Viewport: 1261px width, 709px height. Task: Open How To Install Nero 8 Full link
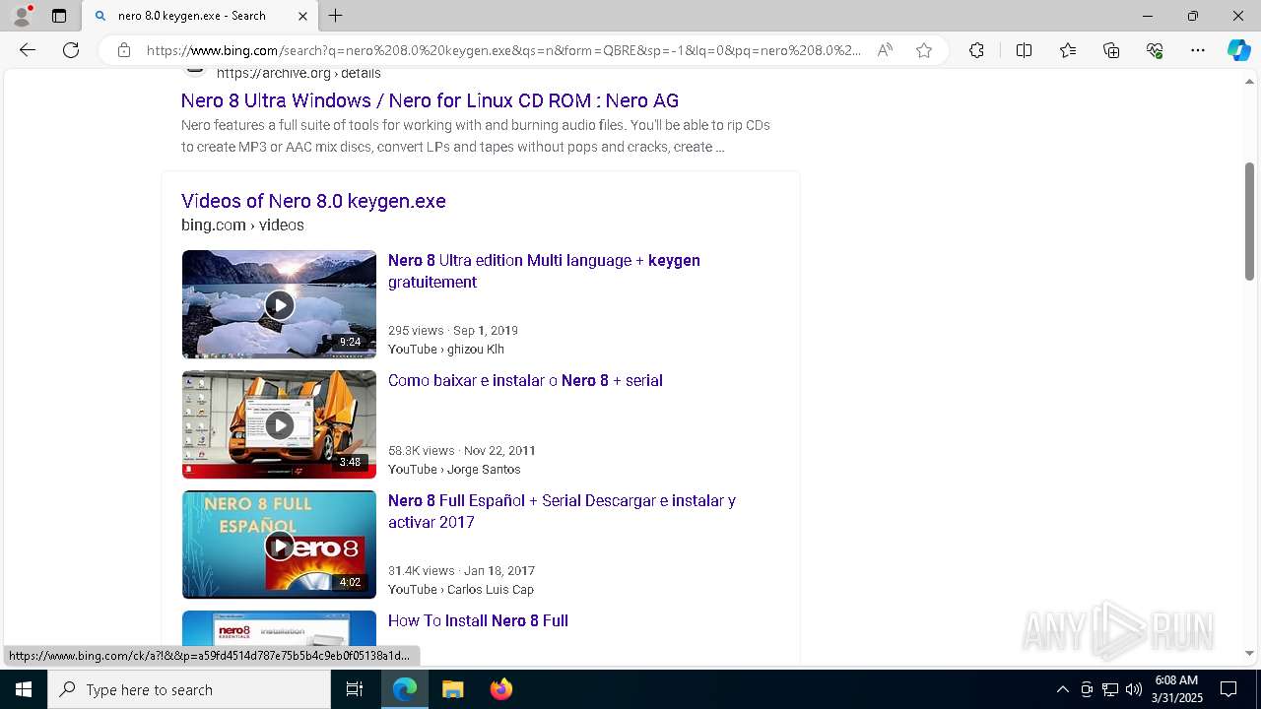coord(478,621)
